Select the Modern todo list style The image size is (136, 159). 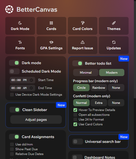(112, 73)
